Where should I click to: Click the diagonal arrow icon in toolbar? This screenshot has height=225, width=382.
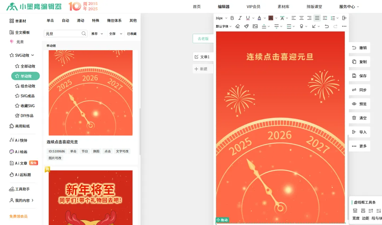tap(314, 26)
